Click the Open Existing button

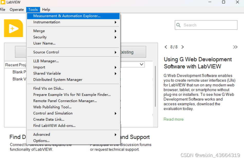133,52
